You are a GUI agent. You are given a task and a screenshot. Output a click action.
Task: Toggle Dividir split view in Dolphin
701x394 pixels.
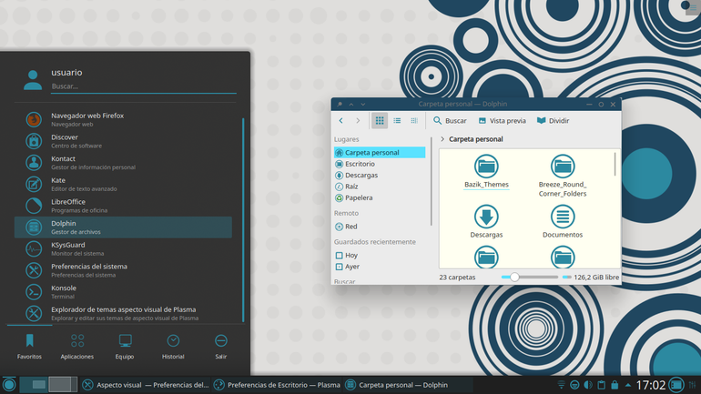pos(553,121)
